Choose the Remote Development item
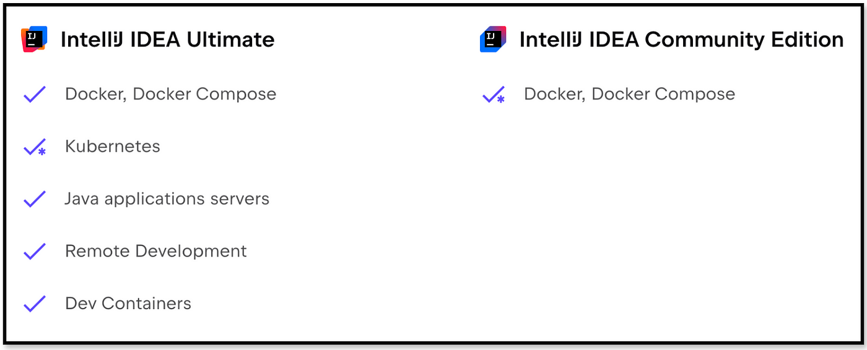The width and height of the screenshot is (867, 350). [155, 251]
